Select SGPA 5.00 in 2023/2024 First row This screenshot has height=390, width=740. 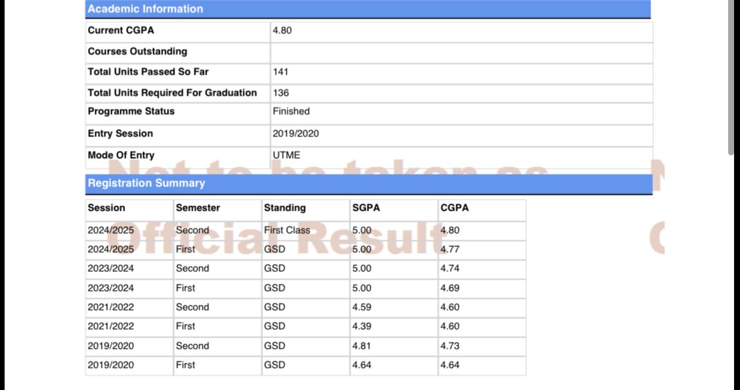[x=362, y=288]
